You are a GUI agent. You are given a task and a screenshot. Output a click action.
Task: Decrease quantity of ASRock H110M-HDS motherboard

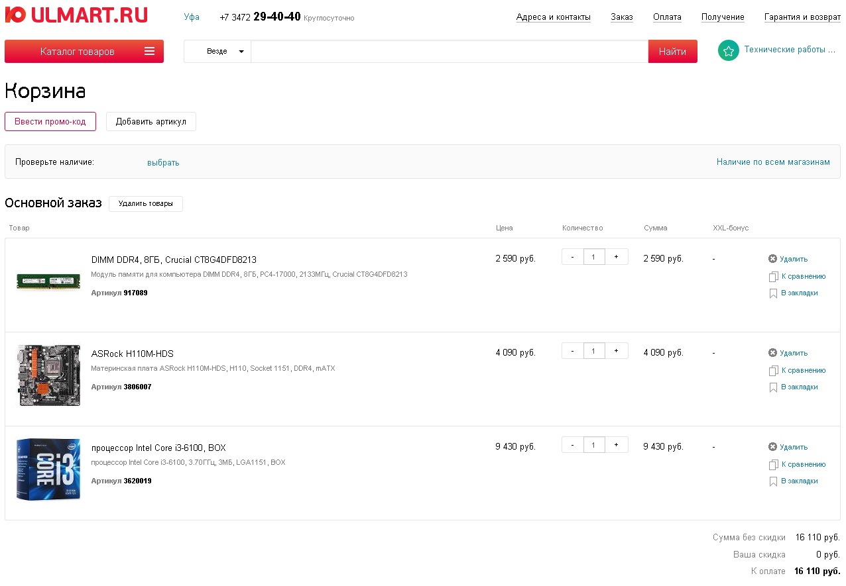[x=573, y=351]
